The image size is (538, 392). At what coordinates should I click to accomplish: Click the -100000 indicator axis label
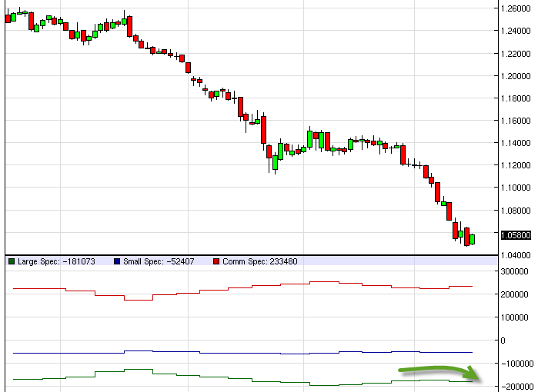(516, 364)
